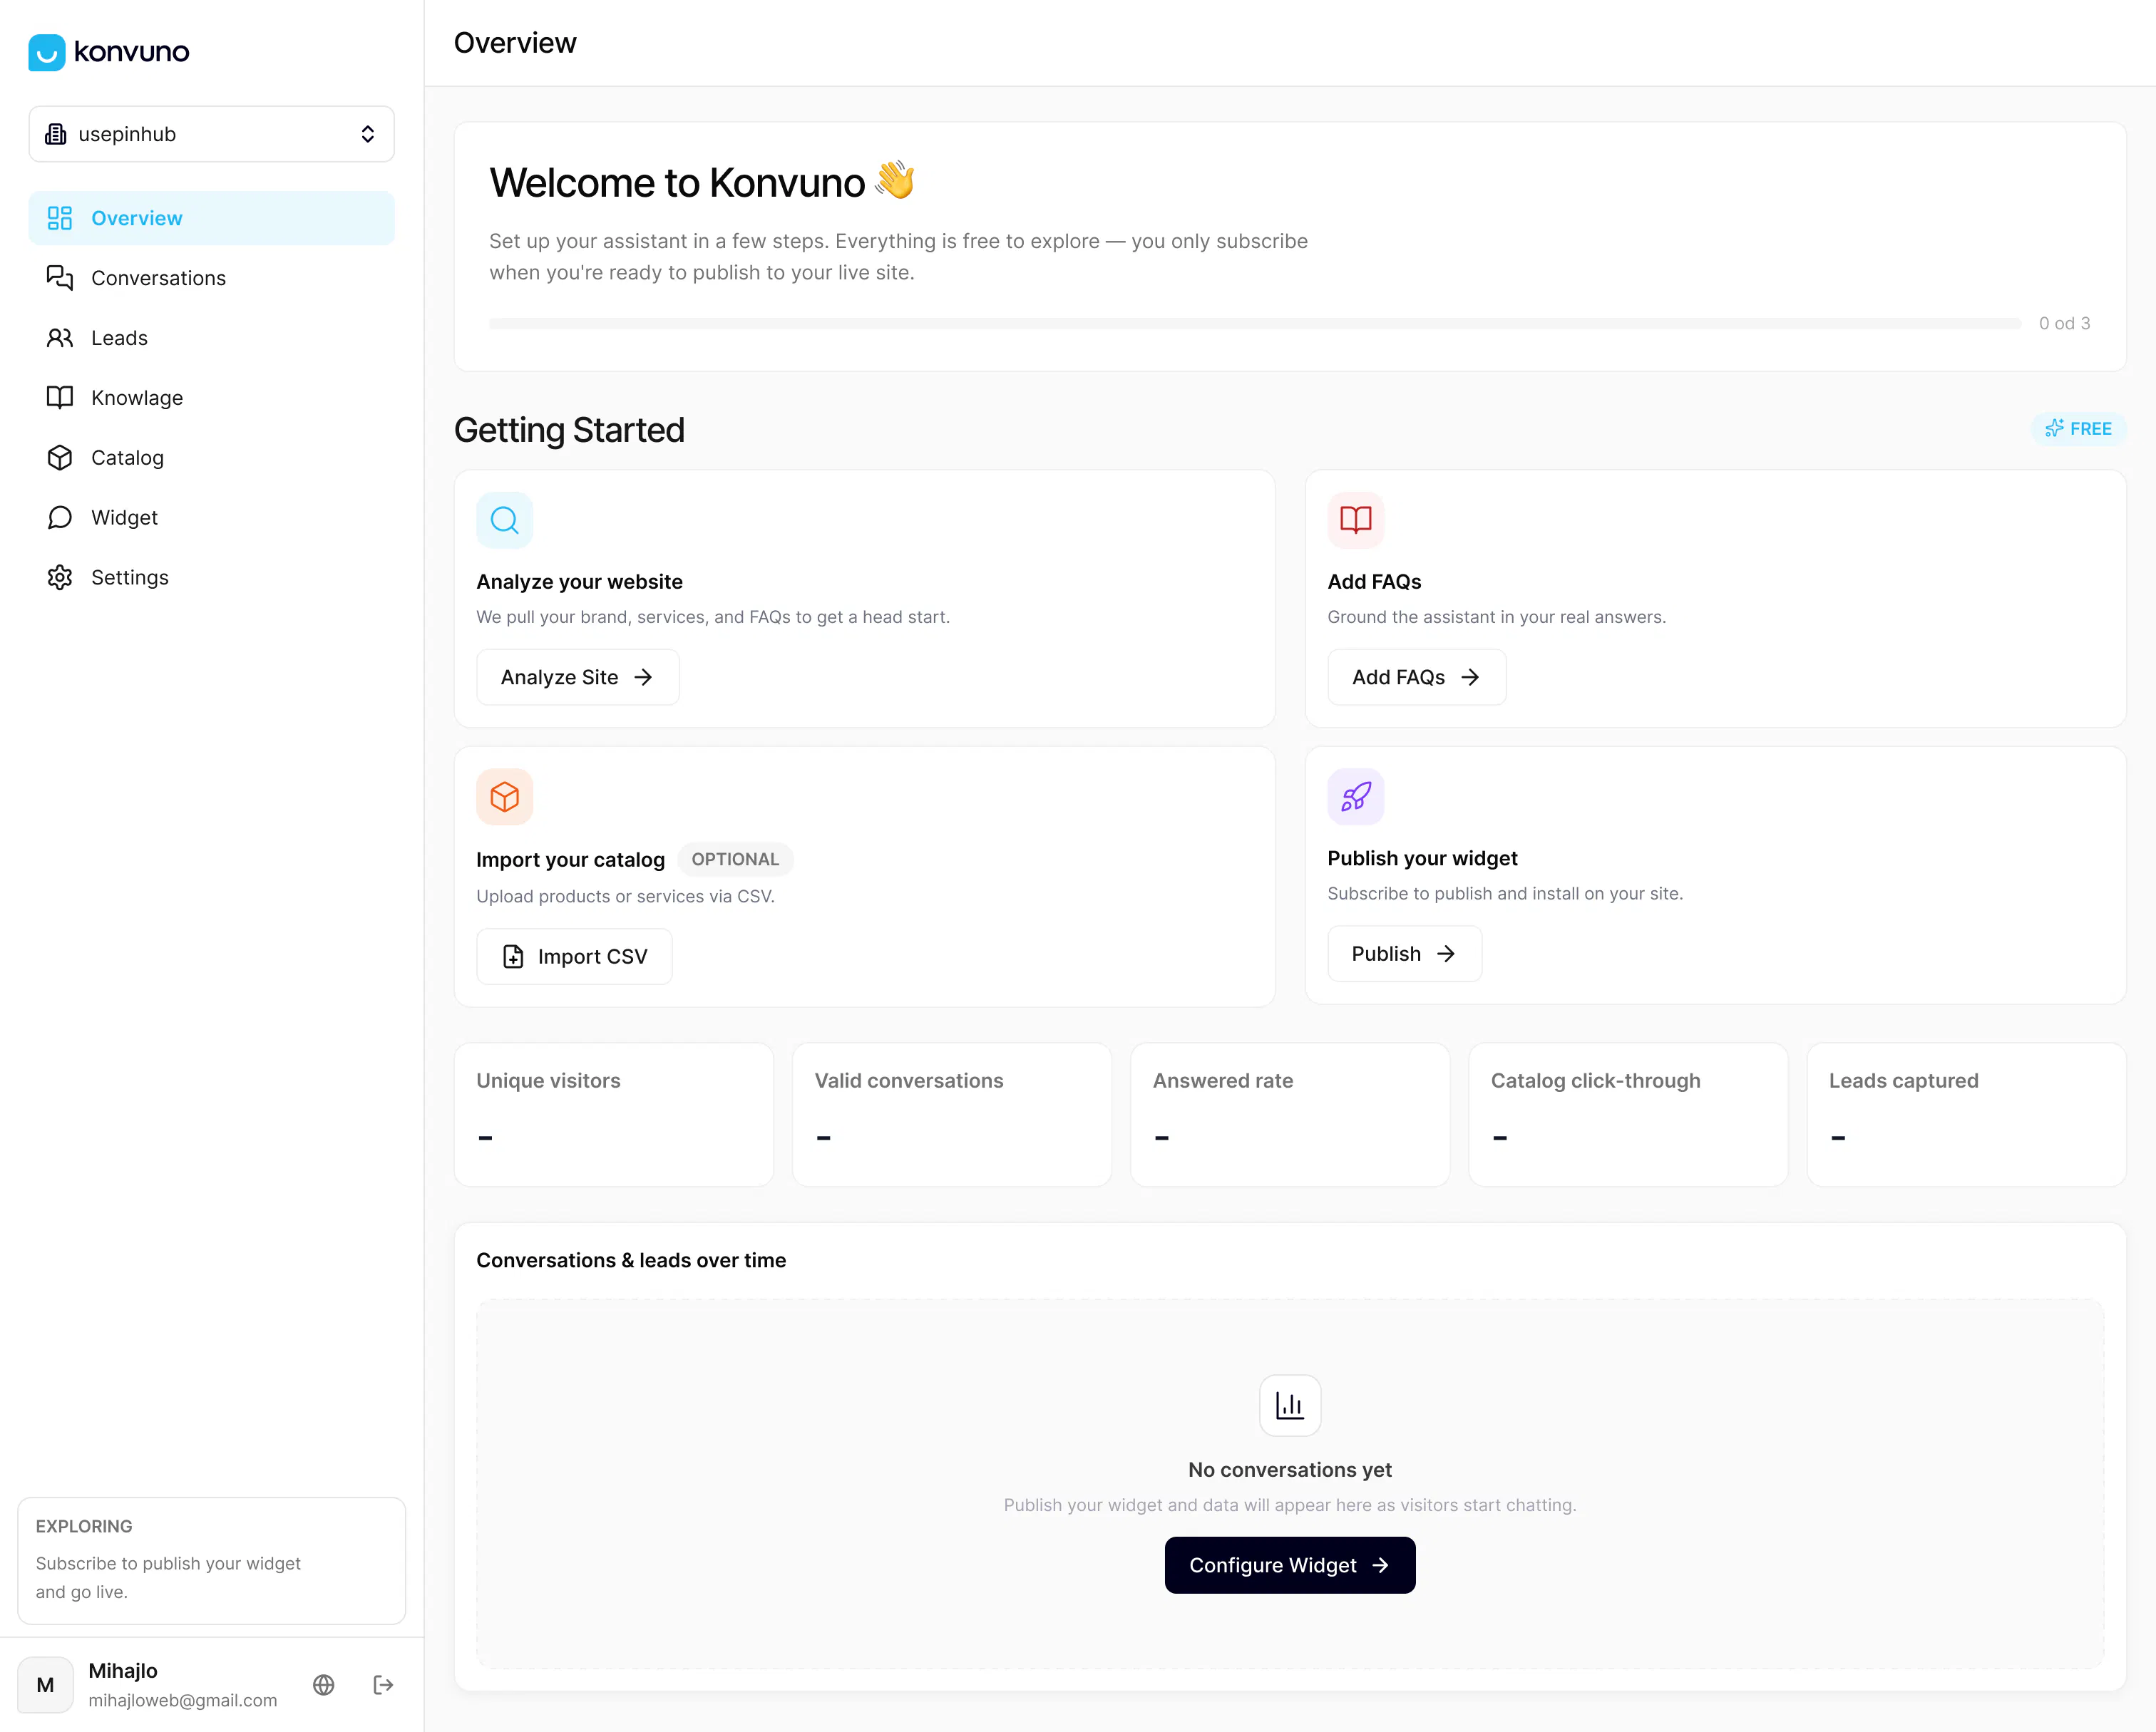Click the Catalog box icon
Viewport: 2156px width, 1732px height.
point(60,458)
